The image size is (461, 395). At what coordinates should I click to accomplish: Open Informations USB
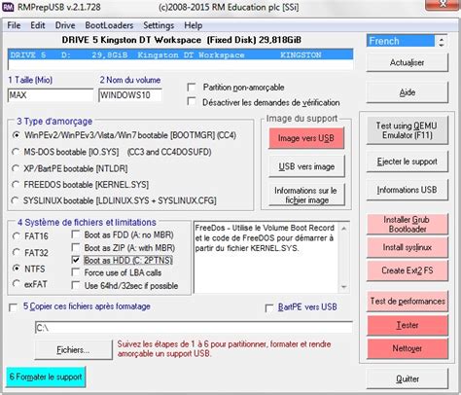408,190
